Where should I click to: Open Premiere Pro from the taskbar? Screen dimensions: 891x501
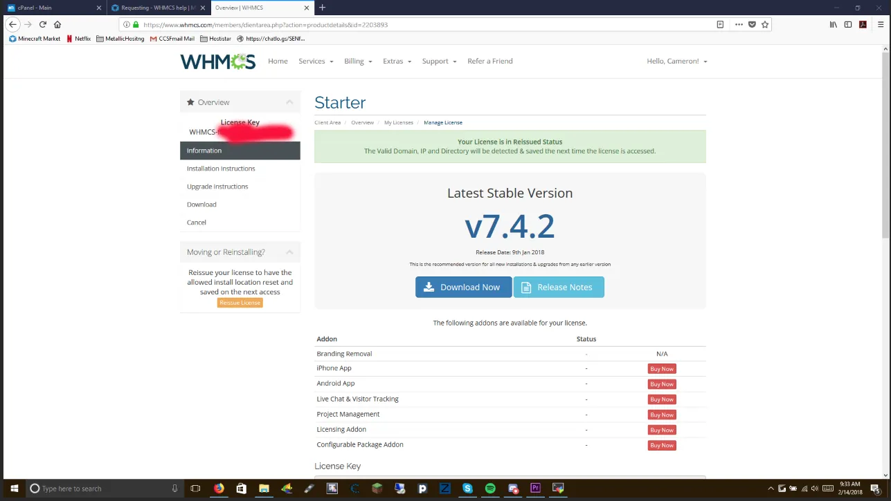click(x=535, y=489)
